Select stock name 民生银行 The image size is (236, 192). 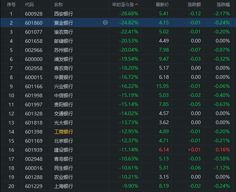point(64,168)
